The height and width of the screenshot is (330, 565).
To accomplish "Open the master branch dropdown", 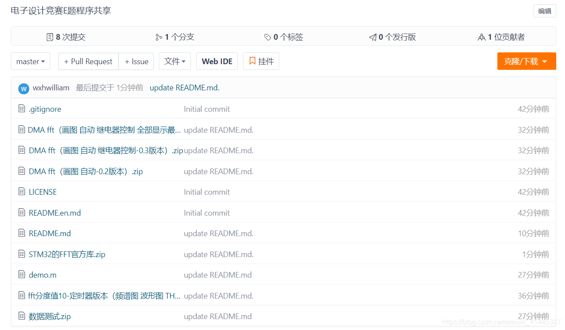I will [x=31, y=61].
